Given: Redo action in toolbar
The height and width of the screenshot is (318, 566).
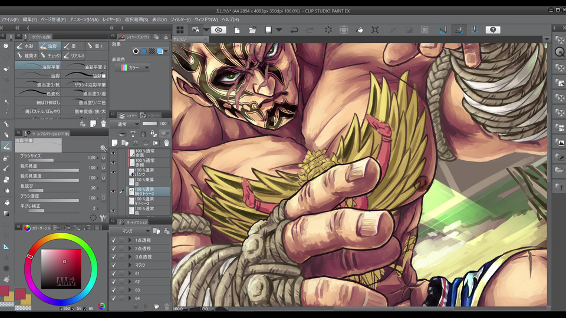Looking at the screenshot, I should [310, 30].
